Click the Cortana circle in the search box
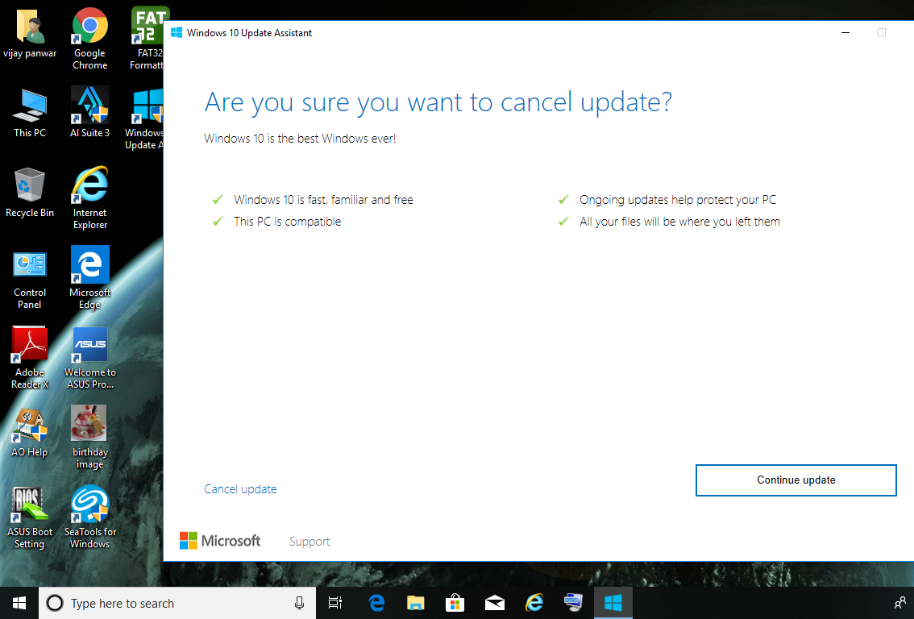 pyautogui.click(x=55, y=603)
